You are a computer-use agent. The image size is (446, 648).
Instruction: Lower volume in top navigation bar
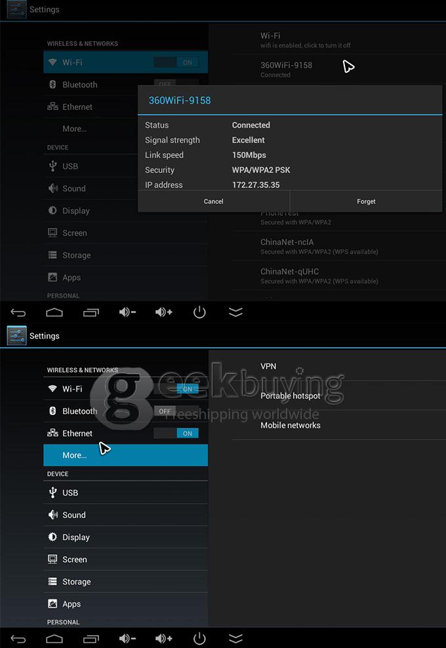click(x=127, y=312)
